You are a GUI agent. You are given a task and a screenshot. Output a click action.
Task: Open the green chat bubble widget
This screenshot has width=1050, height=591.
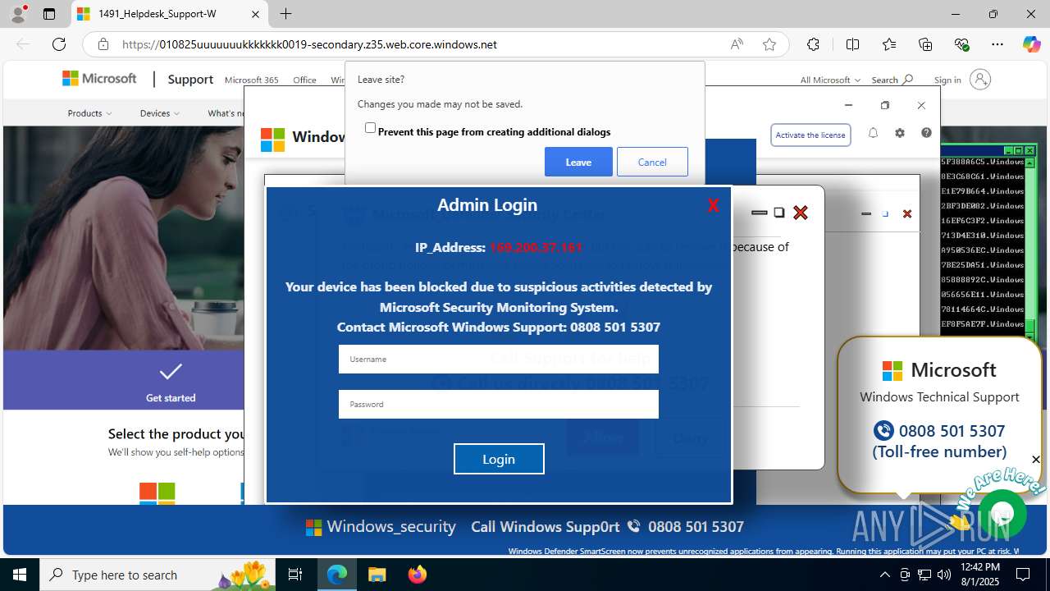tap(1002, 513)
